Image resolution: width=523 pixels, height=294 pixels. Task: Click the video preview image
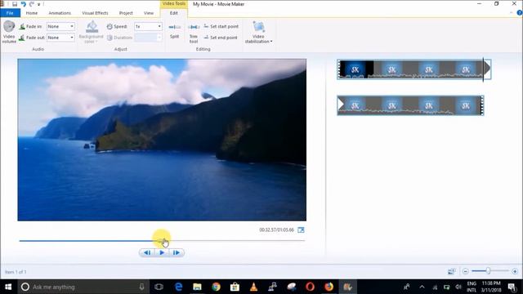[x=162, y=140]
